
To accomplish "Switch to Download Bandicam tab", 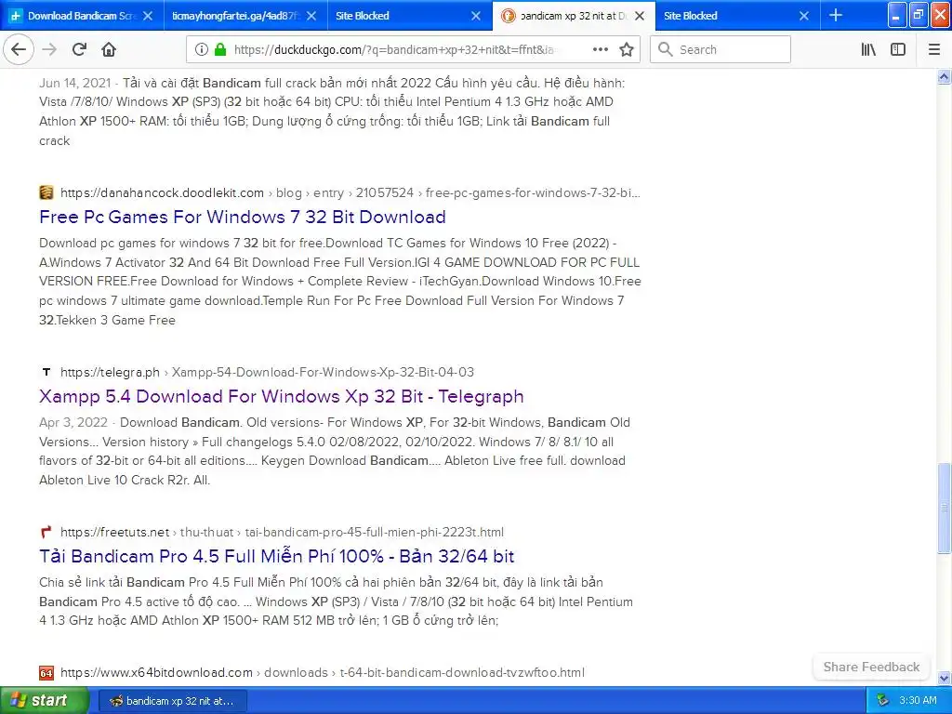I will [x=82, y=16].
